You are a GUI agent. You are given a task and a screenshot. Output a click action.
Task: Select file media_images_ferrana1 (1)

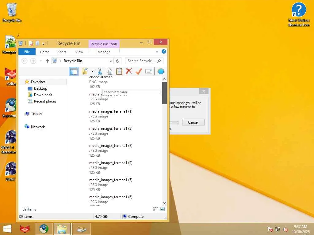point(111,116)
